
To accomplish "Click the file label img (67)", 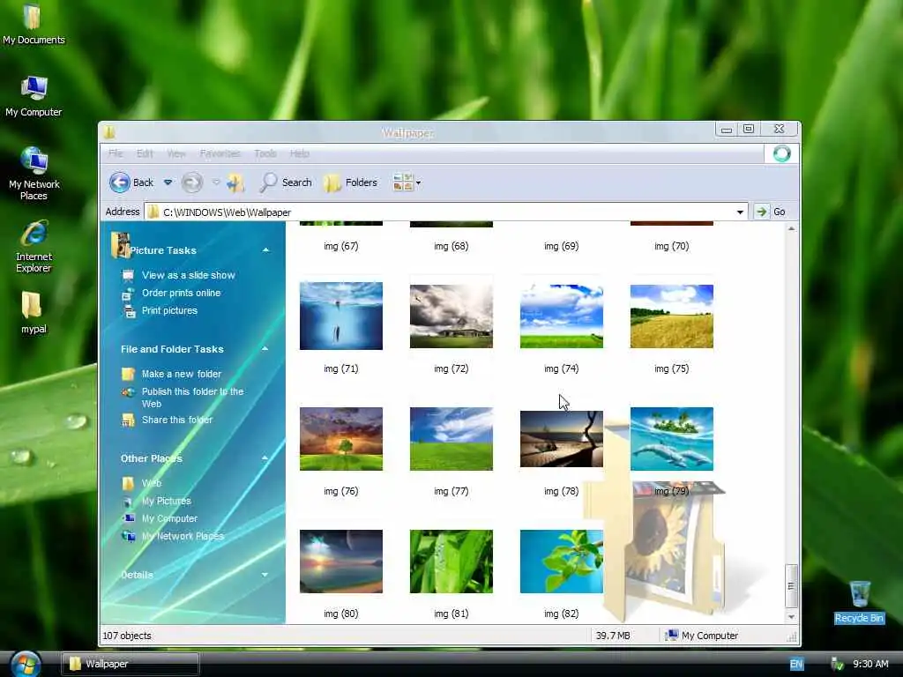I will click(341, 246).
